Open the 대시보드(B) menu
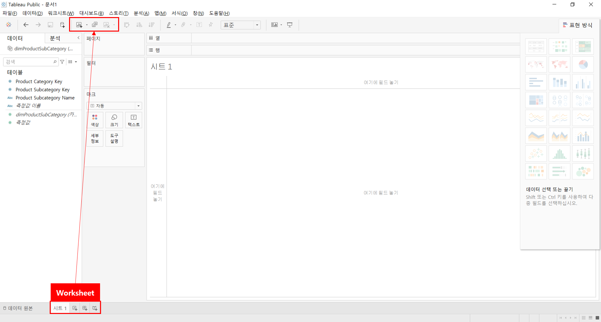The width and height of the screenshot is (601, 322). [91, 13]
